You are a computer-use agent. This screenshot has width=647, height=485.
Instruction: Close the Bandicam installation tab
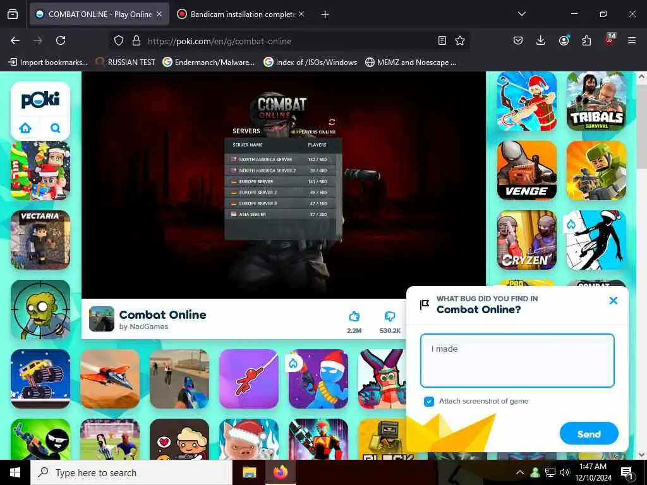(301, 15)
